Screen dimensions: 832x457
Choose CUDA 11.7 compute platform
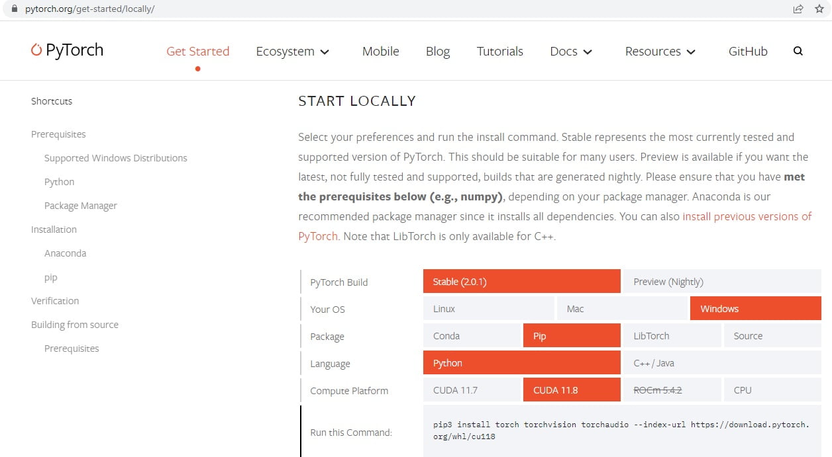[x=472, y=390]
